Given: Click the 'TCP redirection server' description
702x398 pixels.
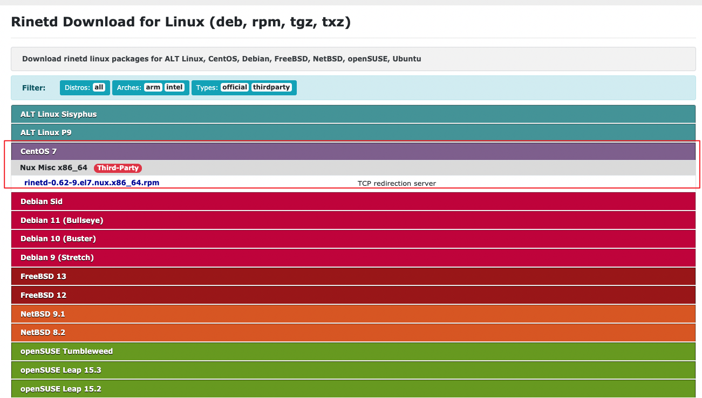Looking at the screenshot, I should (x=397, y=184).
